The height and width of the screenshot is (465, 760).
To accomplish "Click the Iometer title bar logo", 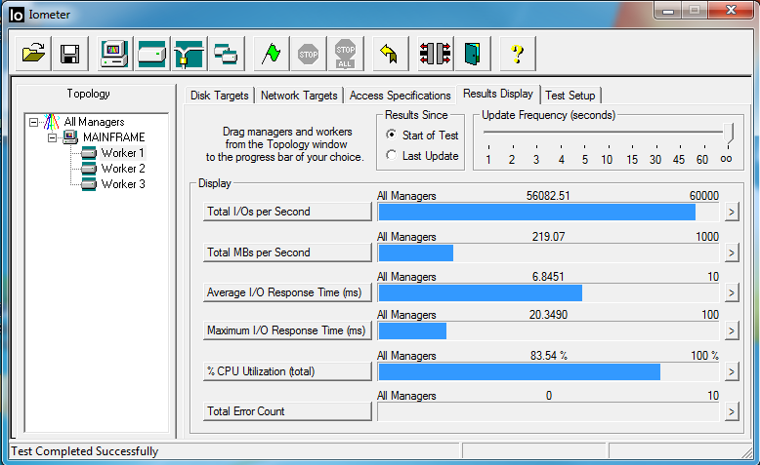I will (x=16, y=15).
